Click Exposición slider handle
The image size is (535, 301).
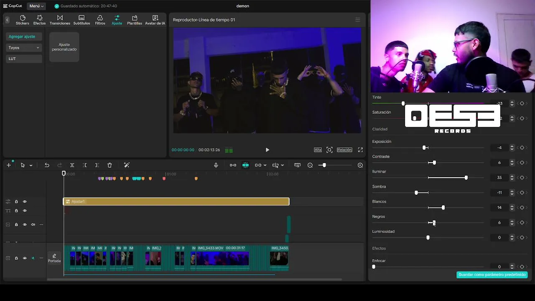click(425, 148)
